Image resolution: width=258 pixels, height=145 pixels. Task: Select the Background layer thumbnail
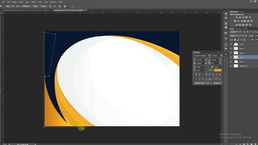click(x=236, y=66)
